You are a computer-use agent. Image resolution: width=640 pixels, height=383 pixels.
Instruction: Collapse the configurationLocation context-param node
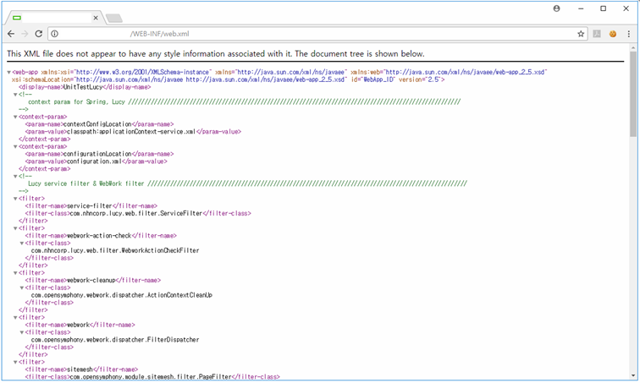(15, 146)
